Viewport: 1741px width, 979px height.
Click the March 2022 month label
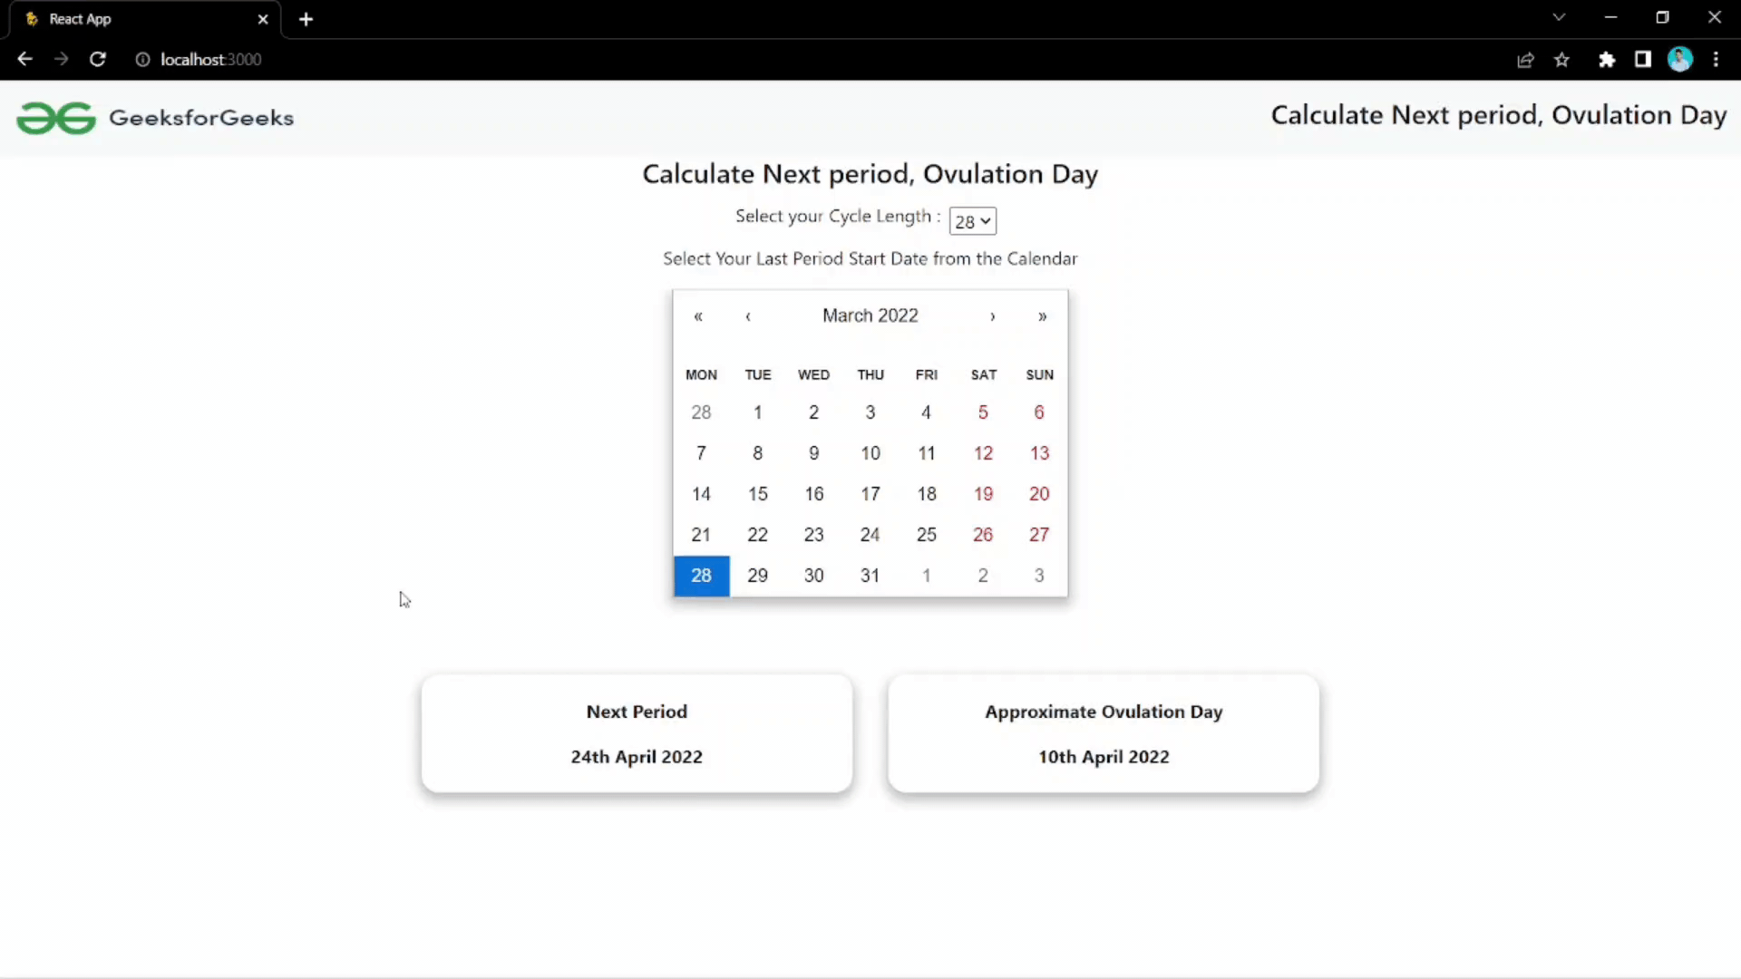click(x=870, y=315)
